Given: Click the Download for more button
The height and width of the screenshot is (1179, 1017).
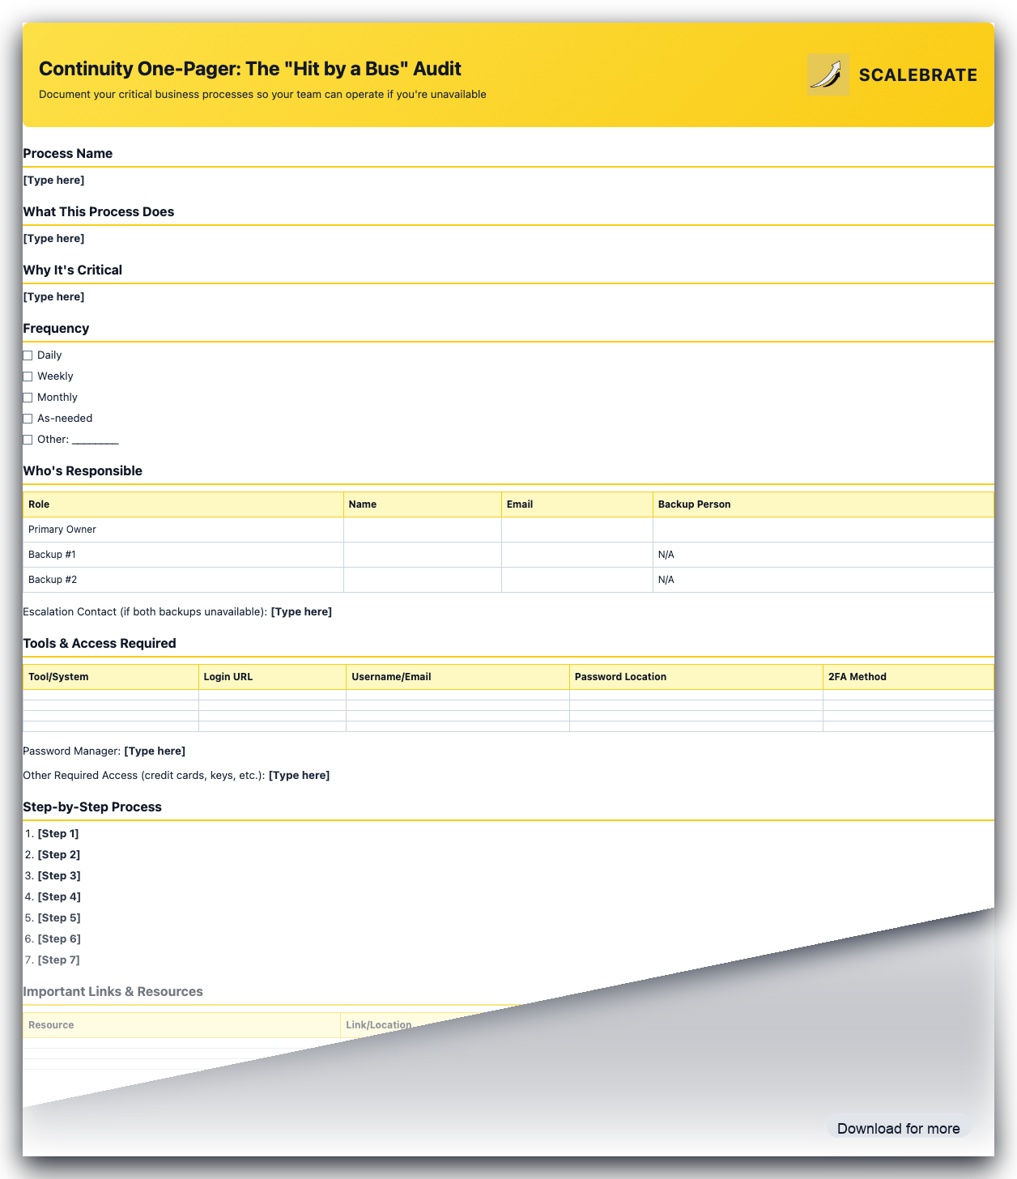Looking at the screenshot, I should click(899, 1128).
